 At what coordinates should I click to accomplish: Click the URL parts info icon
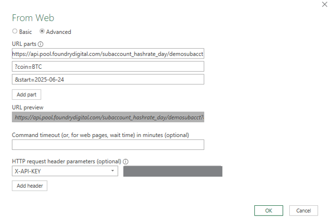40,44
